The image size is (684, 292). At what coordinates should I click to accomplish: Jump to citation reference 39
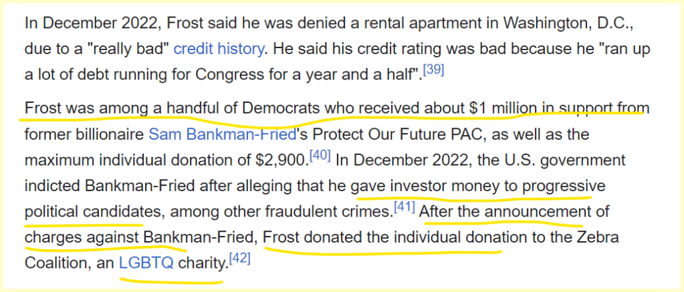click(434, 69)
